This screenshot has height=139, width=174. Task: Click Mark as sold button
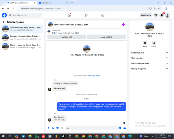[67, 37]
